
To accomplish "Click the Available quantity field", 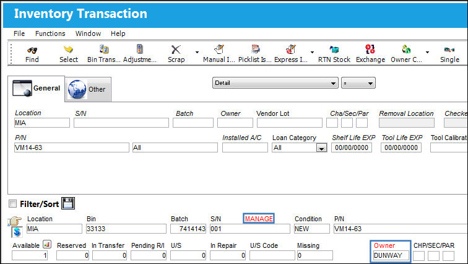I will point(30,255).
